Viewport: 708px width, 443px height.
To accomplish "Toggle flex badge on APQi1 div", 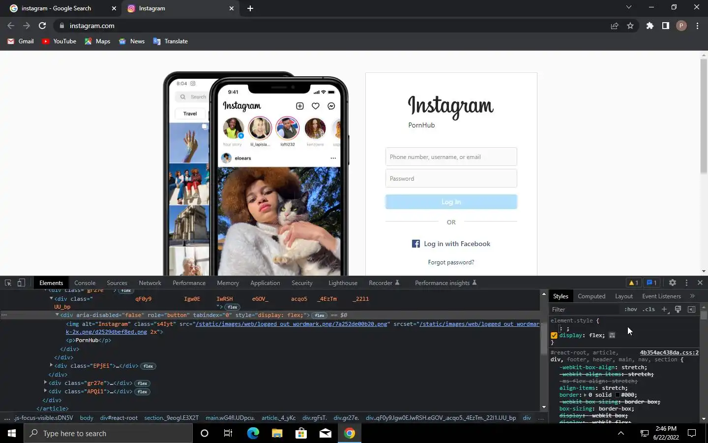I will pyautogui.click(x=143, y=392).
